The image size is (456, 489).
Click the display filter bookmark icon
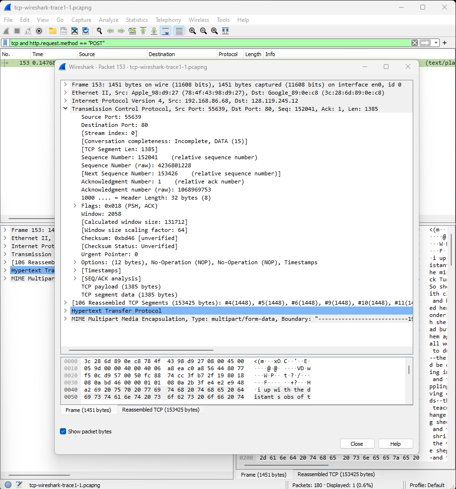pos(5,43)
